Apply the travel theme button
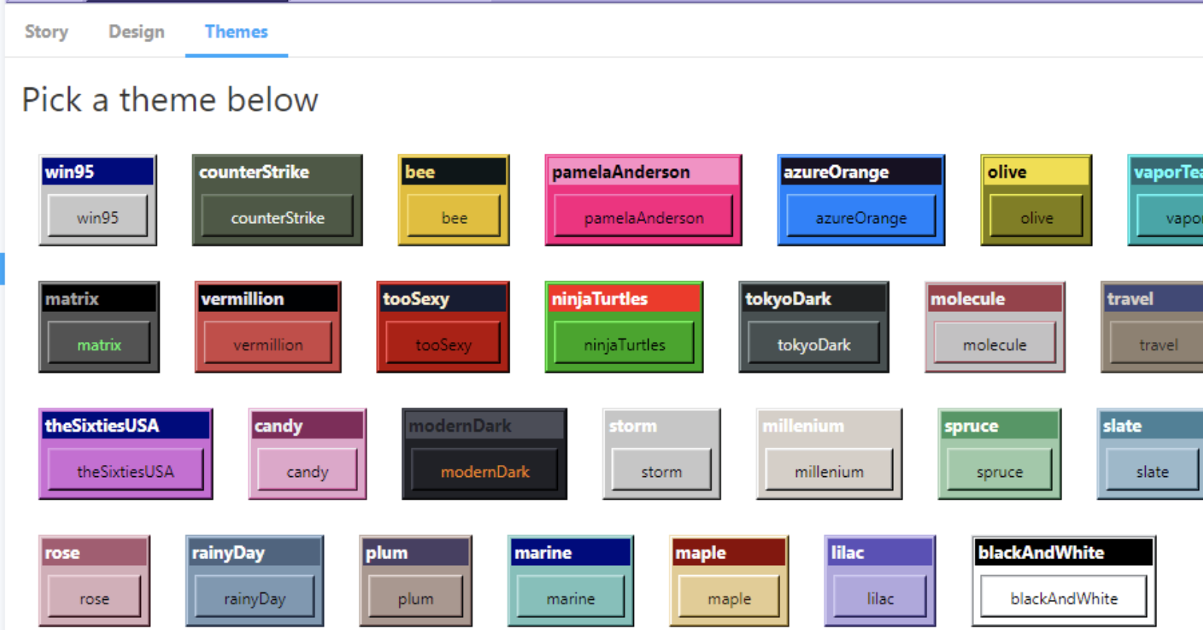 [1156, 344]
